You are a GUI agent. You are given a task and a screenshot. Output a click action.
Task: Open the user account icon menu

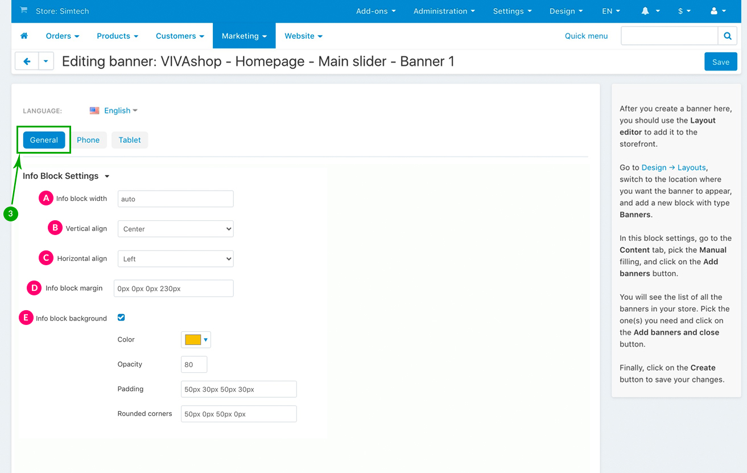click(x=719, y=11)
